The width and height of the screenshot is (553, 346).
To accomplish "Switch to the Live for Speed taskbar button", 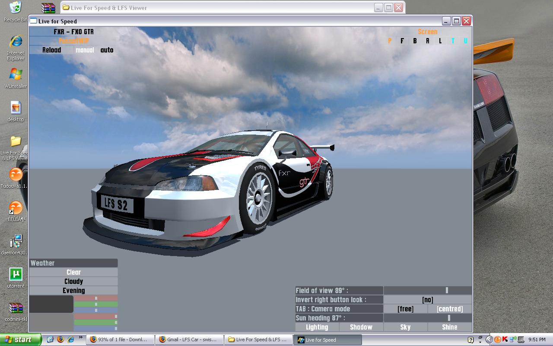I will (x=328, y=340).
